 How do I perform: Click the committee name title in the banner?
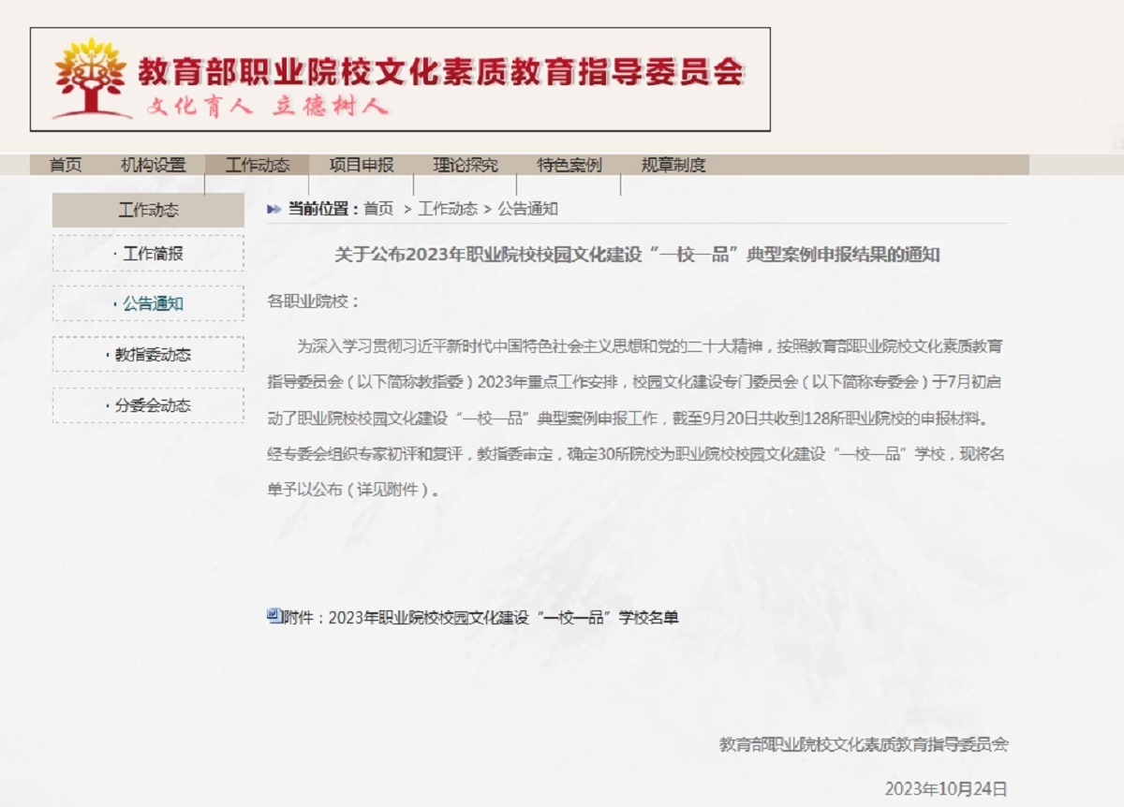click(x=440, y=72)
